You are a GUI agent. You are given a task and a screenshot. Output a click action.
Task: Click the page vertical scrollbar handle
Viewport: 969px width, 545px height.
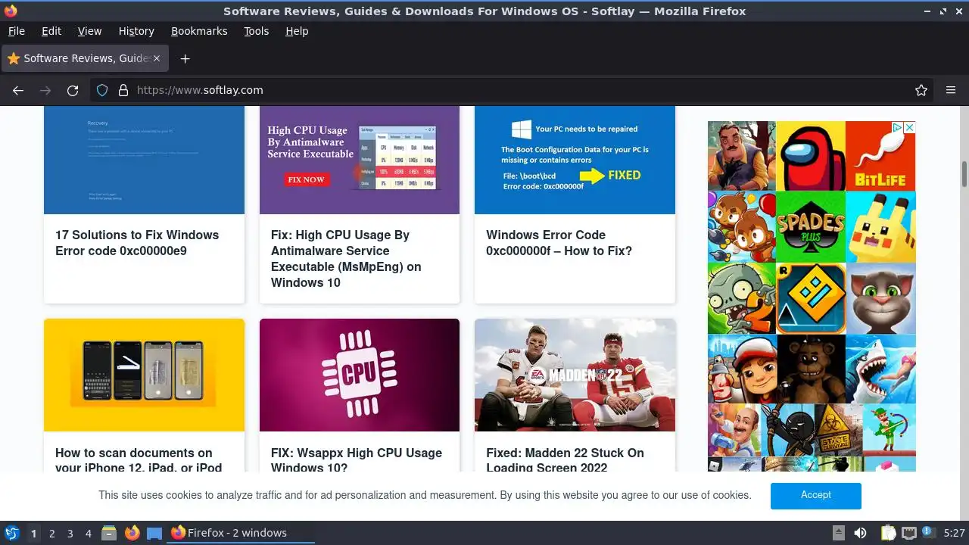coord(964,173)
